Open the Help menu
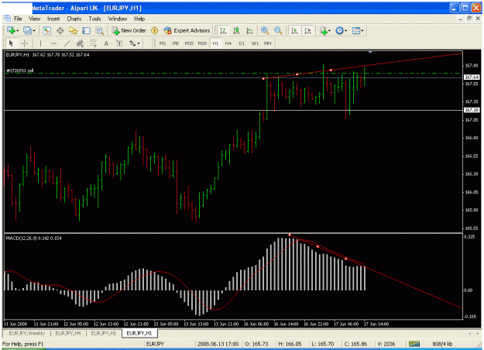This screenshot has width=484, height=350. tap(139, 19)
